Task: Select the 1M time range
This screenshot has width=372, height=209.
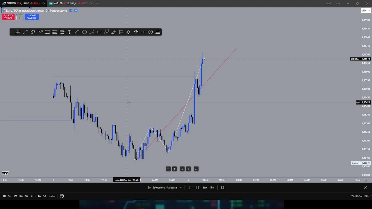Action: pyautogui.click(x=15, y=196)
